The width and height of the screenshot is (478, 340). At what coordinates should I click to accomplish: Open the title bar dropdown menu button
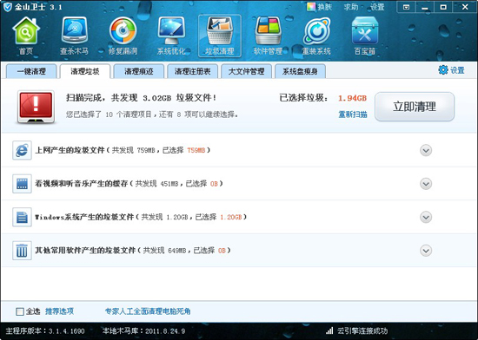pyautogui.click(x=406, y=7)
